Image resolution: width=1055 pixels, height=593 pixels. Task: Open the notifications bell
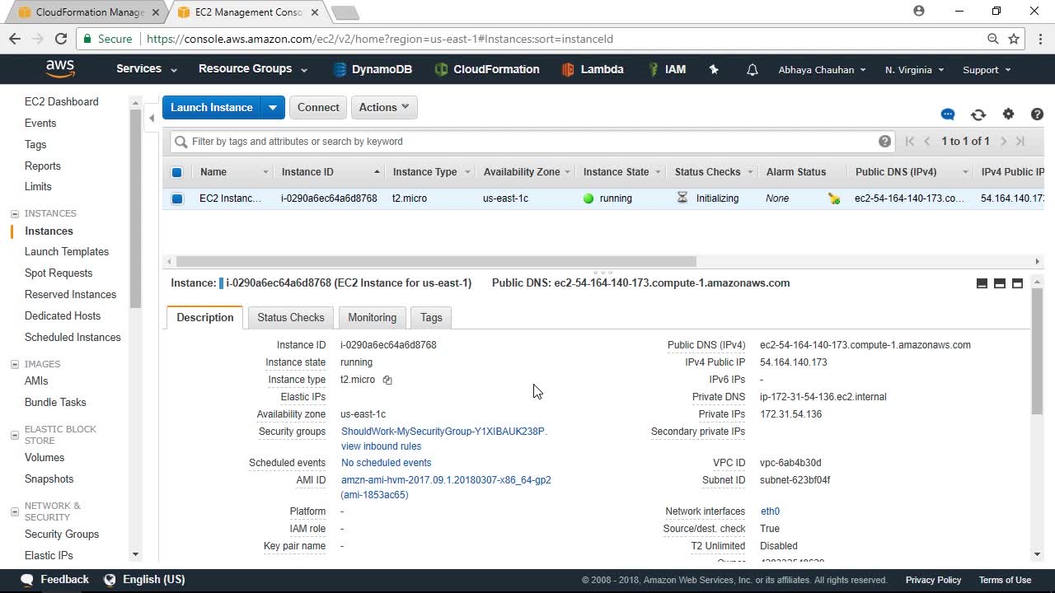pos(752,70)
